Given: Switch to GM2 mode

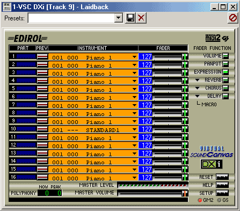Looking at the screenshot, I should click(x=200, y=200).
